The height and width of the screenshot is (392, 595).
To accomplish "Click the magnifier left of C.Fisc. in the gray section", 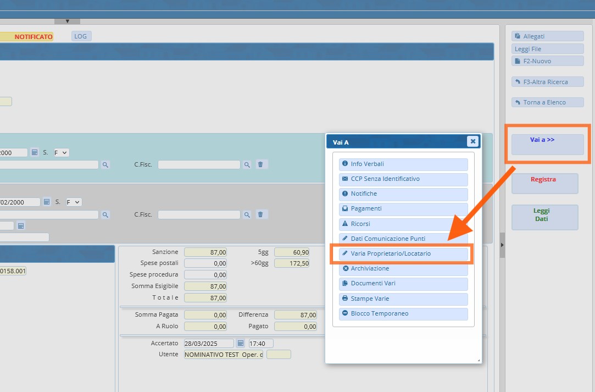I will (x=105, y=214).
